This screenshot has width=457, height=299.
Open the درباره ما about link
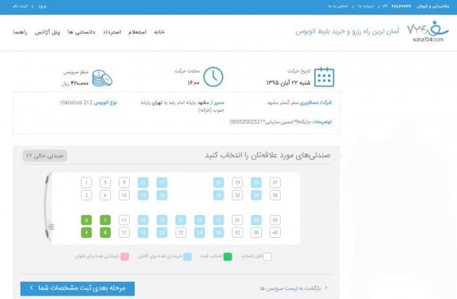pos(366,6)
